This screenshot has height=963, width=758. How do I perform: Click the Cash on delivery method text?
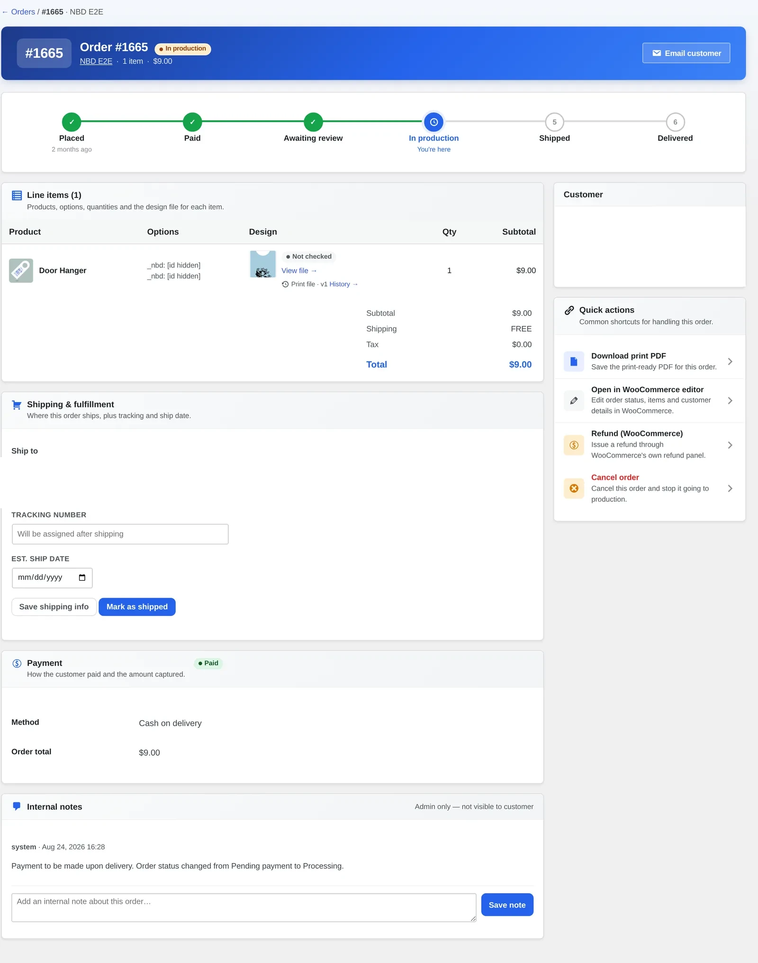pyautogui.click(x=170, y=723)
